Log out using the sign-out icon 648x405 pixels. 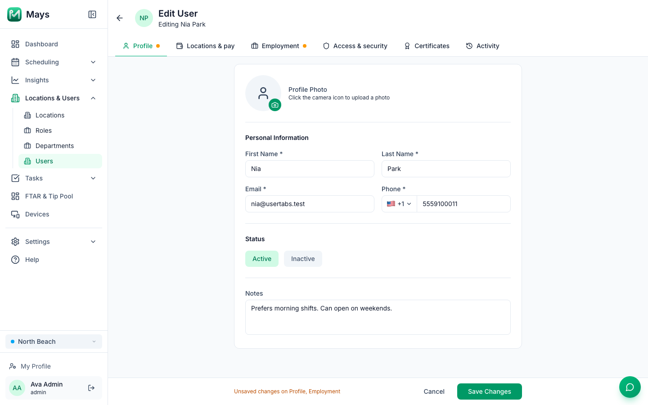coord(91,388)
